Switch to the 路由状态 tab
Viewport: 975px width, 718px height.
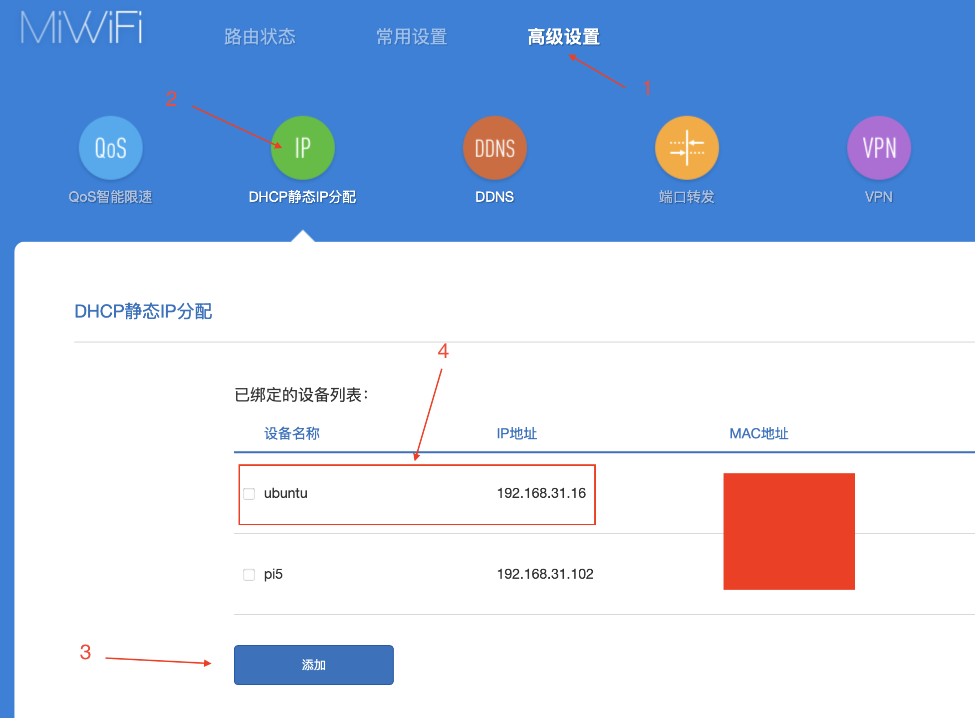[260, 36]
